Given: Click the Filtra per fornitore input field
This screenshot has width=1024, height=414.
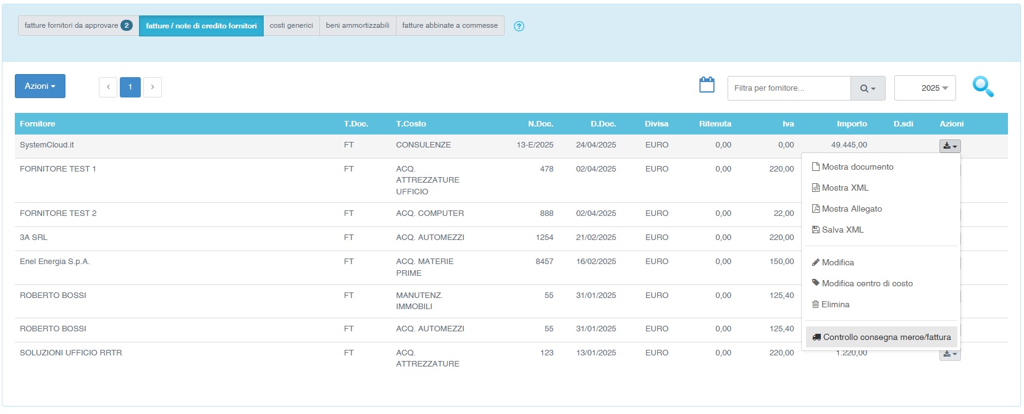Looking at the screenshot, I should pyautogui.click(x=789, y=88).
